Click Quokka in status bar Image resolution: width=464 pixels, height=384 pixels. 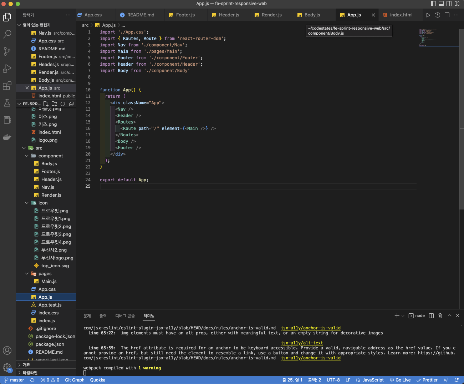click(98, 380)
